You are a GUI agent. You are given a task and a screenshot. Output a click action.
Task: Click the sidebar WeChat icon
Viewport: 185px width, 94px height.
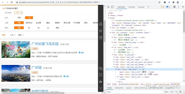coord(101,69)
